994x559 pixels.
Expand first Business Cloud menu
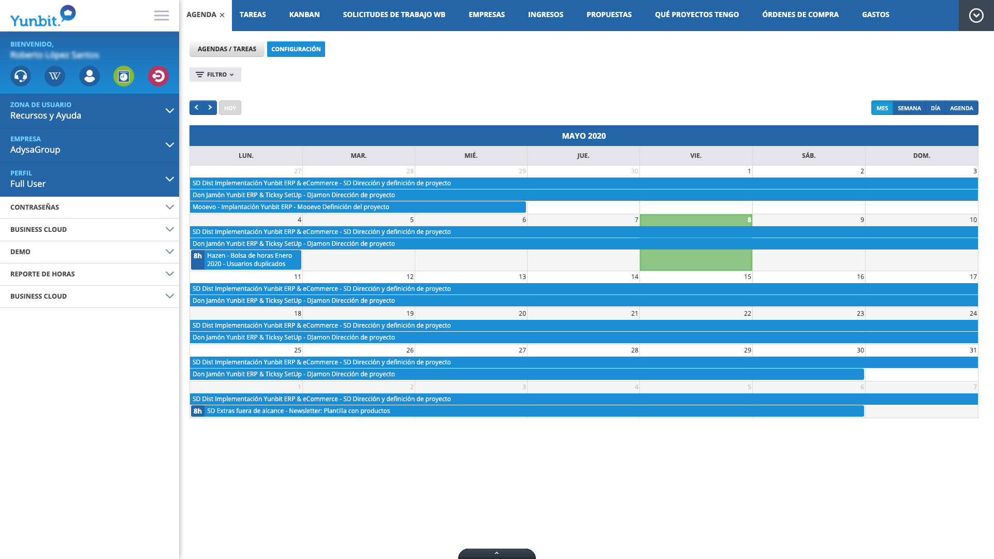[x=90, y=229]
